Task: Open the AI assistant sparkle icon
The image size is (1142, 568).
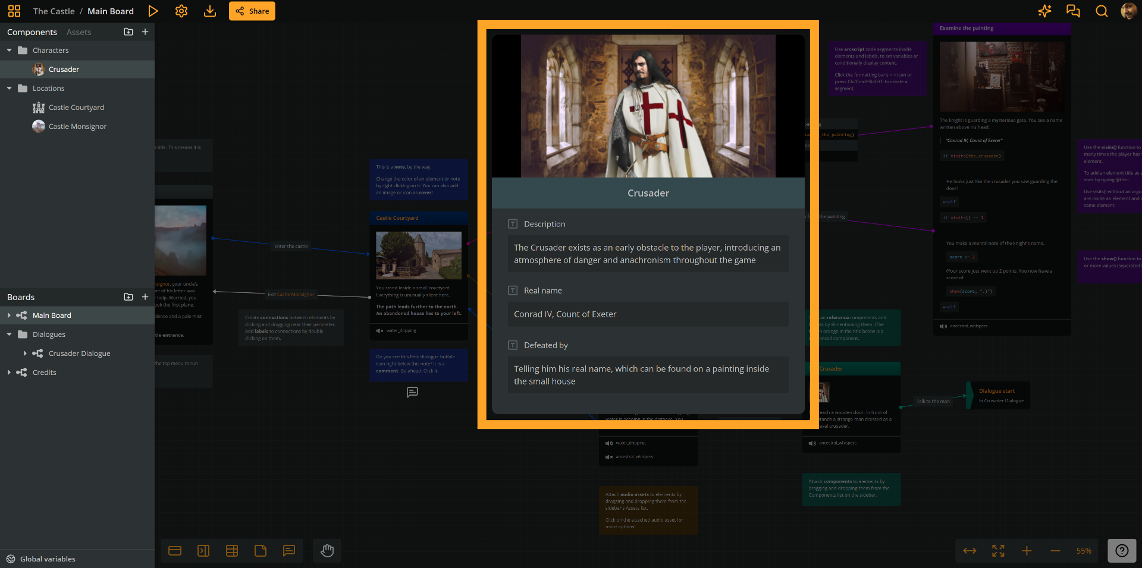Action: (x=1044, y=11)
